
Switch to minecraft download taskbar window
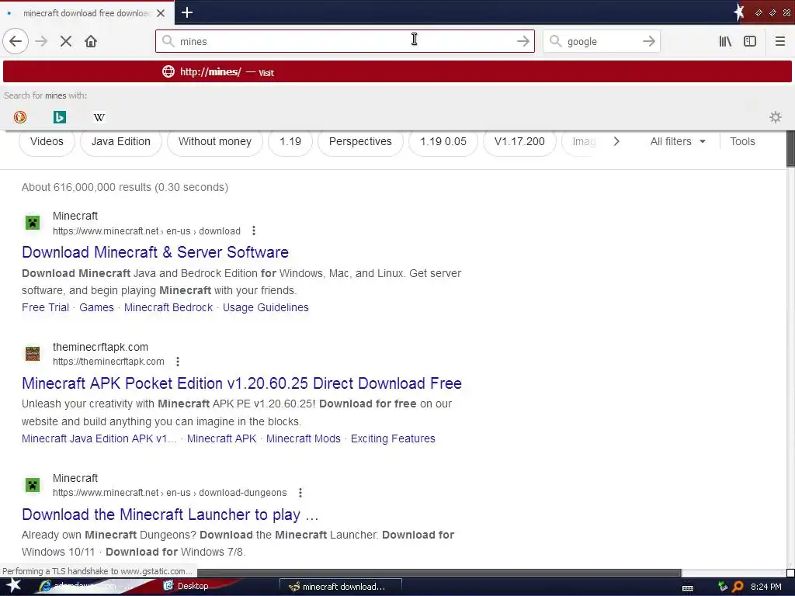(340, 587)
